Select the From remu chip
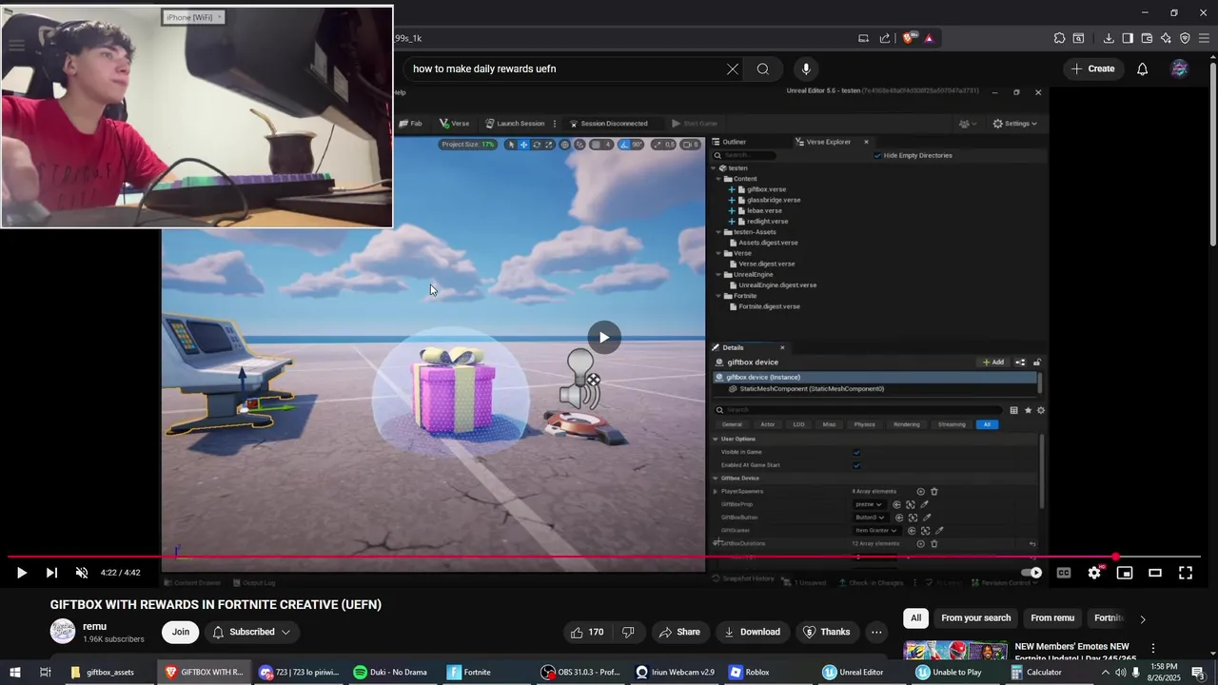This screenshot has height=685, width=1218. pyautogui.click(x=1052, y=618)
